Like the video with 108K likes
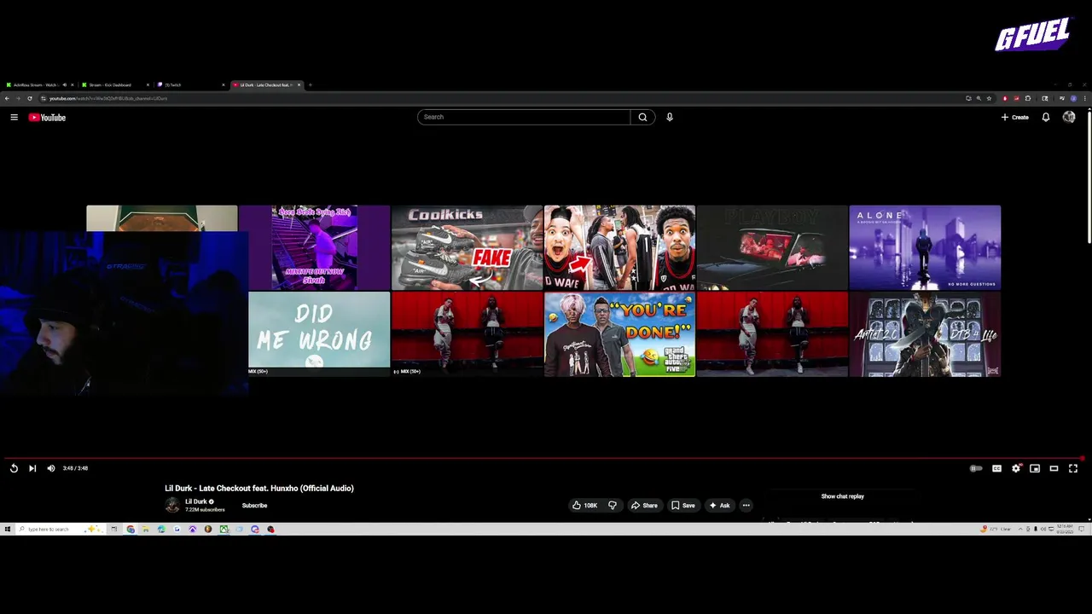Image resolution: width=1092 pixels, height=614 pixels. point(585,506)
